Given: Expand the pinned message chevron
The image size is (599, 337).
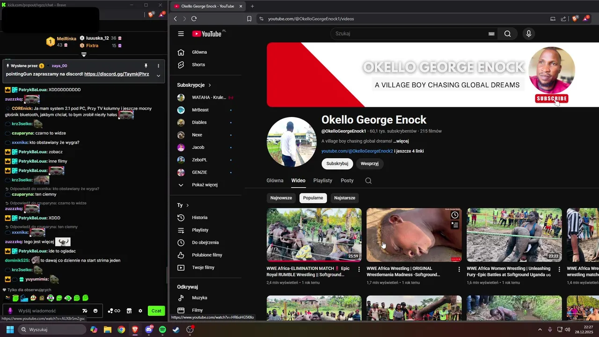Looking at the screenshot, I should (158, 75).
